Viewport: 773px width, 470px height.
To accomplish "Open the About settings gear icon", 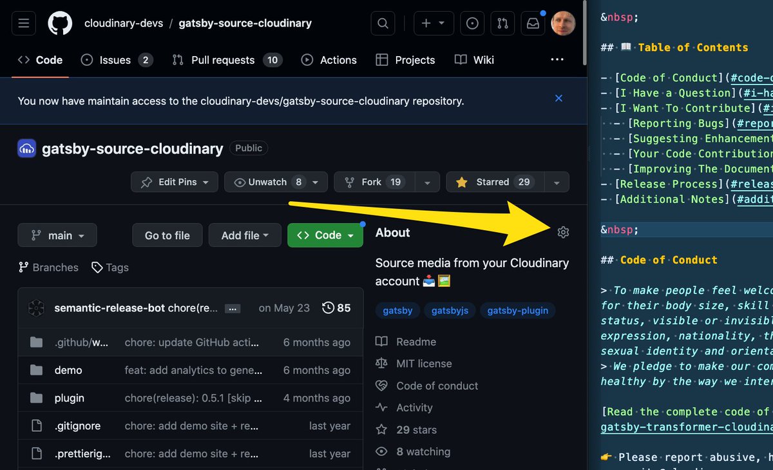I will click(x=563, y=232).
